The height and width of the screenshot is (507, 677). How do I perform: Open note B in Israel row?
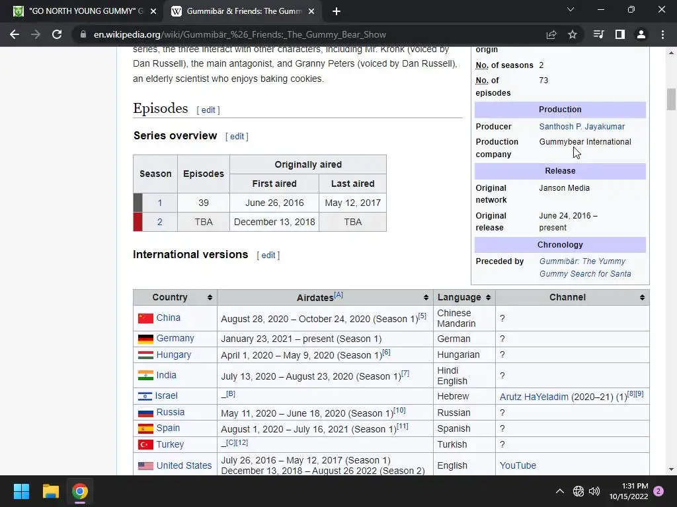coord(231,393)
